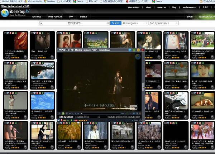Click the Want to beta test v2.0? link

click(x=15, y=6)
